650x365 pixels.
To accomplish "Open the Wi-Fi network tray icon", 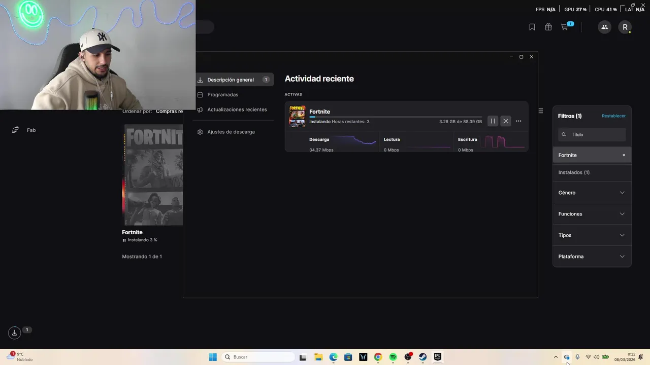I will (x=588, y=357).
